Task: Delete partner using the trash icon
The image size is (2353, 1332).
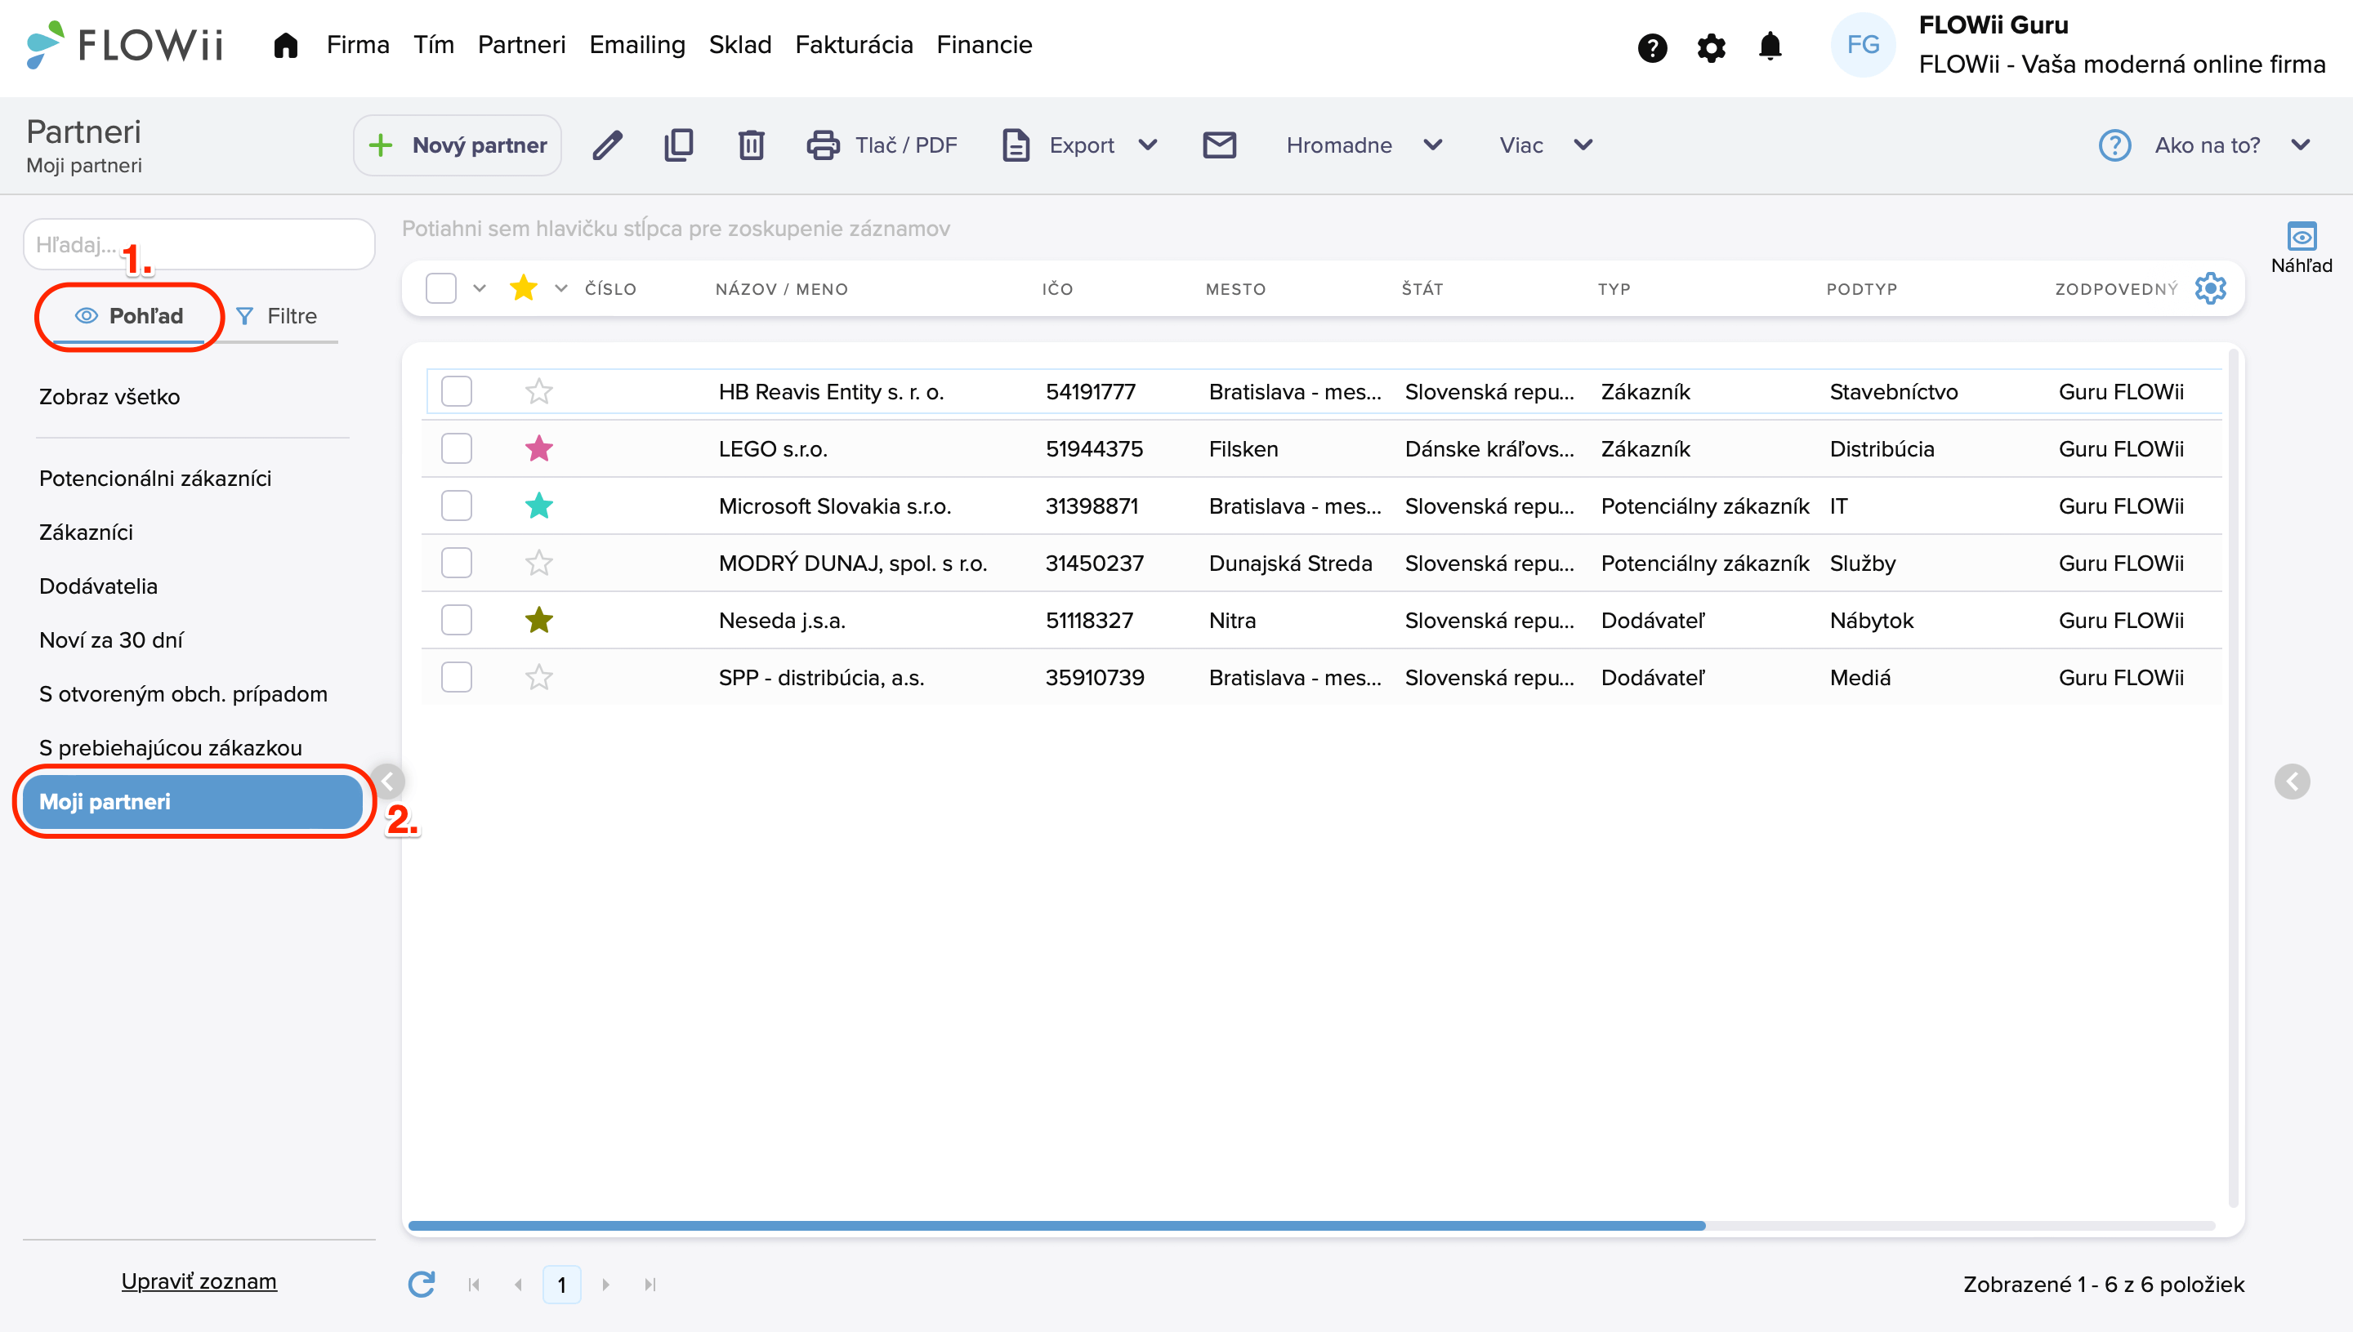Action: pyautogui.click(x=751, y=145)
